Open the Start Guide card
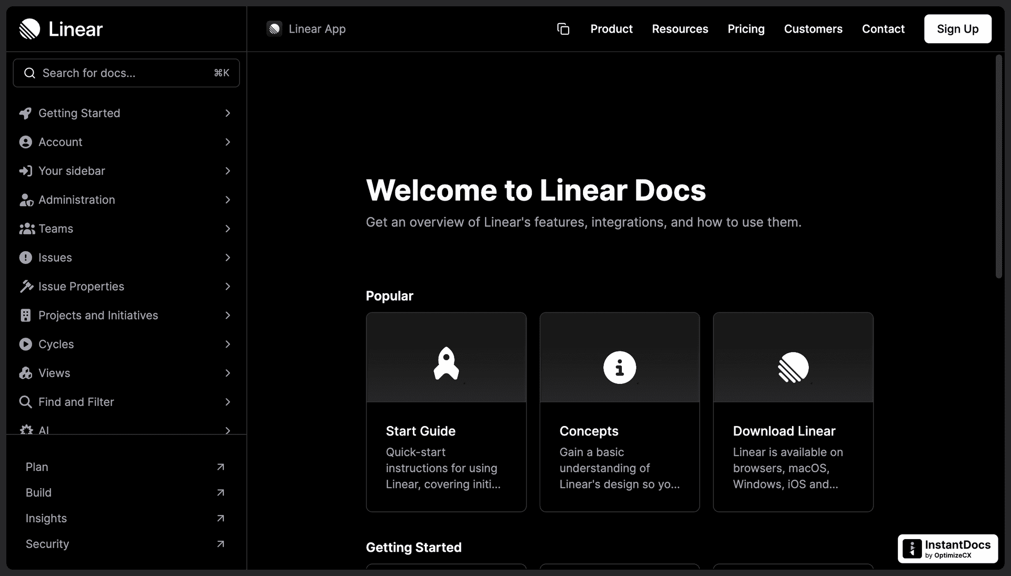This screenshot has width=1011, height=576. click(446, 412)
